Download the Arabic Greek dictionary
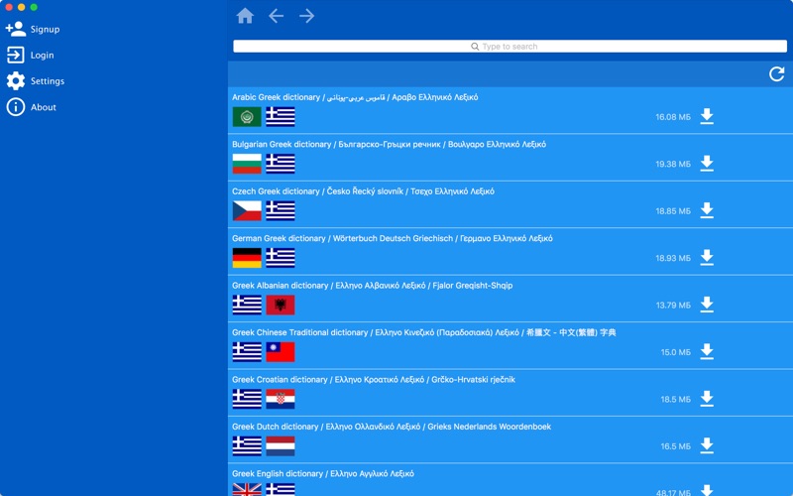Screen dimensions: 793x496 [x=707, y=116]
